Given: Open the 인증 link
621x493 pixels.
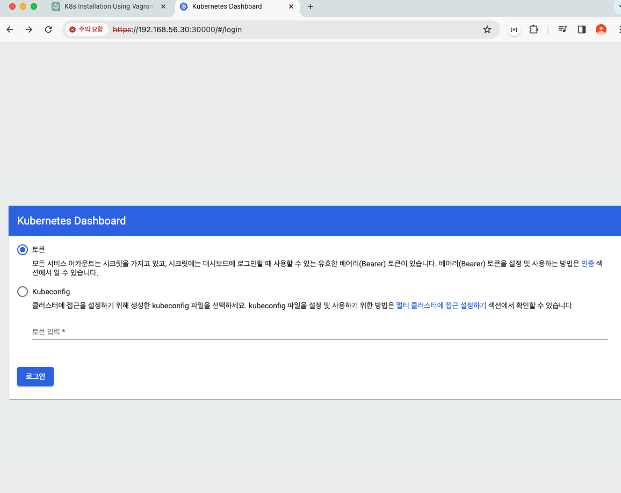Looking at the screenshot, I should click(587, 264).
